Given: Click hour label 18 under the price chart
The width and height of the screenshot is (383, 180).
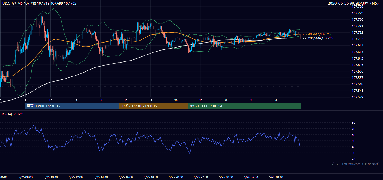Looking at the screenshot, I should [151, 100].
